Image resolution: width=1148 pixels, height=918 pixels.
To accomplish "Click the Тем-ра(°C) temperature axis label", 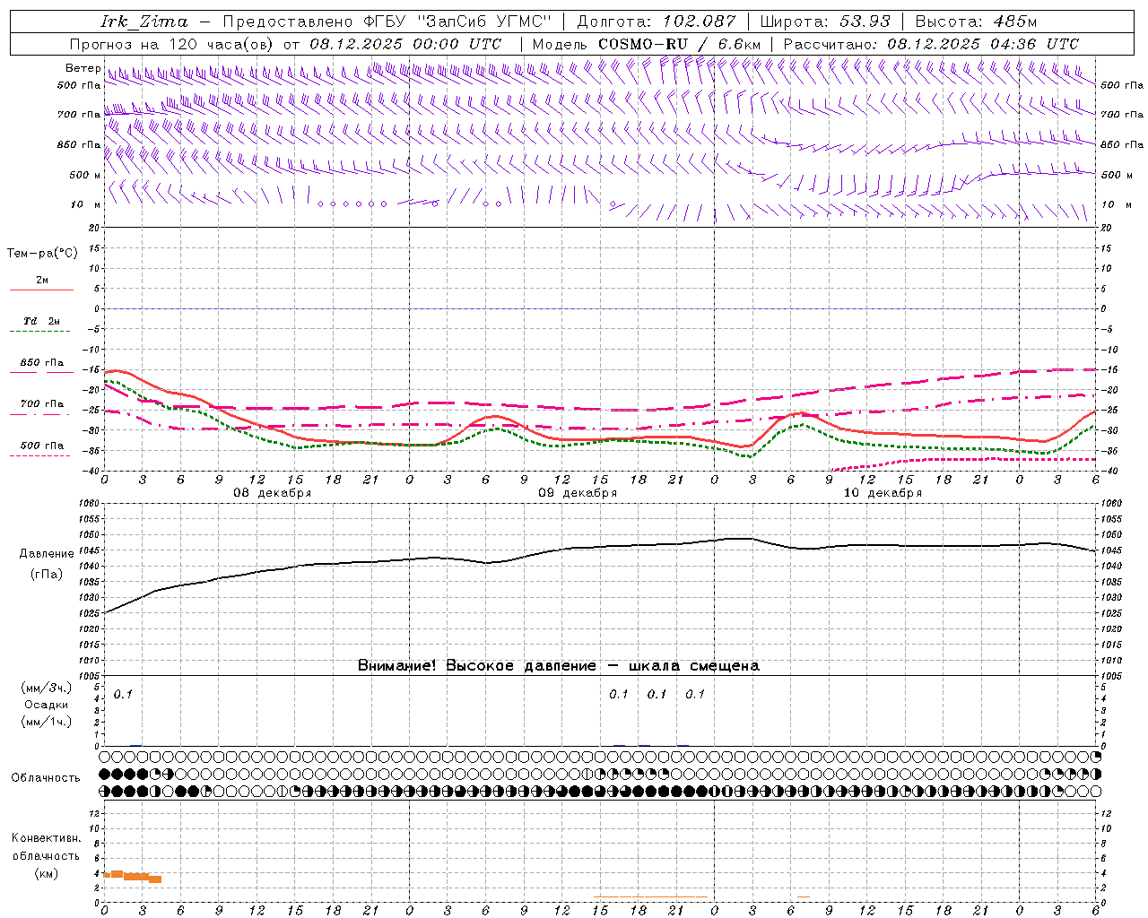I will pyautogui.click(x=42, y=254).
